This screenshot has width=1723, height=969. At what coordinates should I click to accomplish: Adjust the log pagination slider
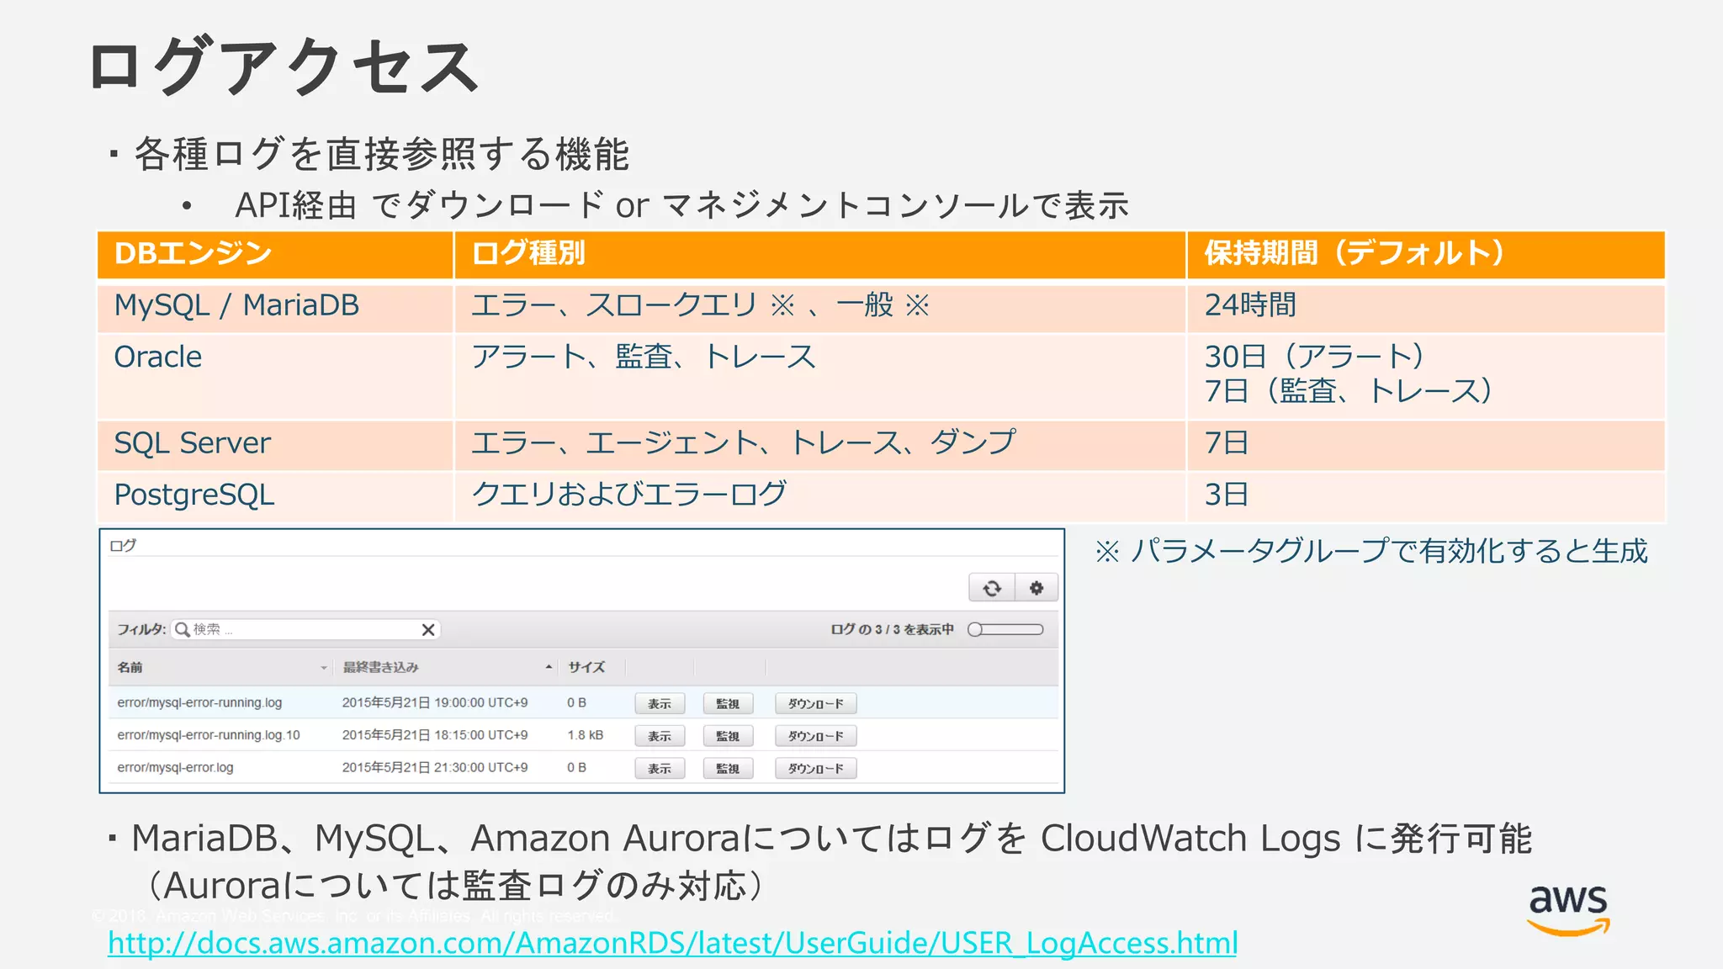coord(1005,629)
